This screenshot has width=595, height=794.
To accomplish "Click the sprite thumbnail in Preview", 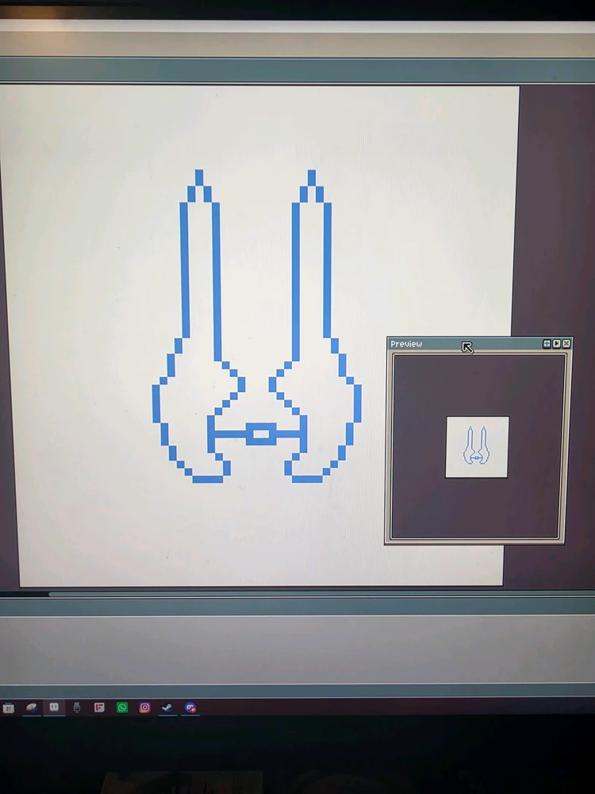I will [477, 447].
